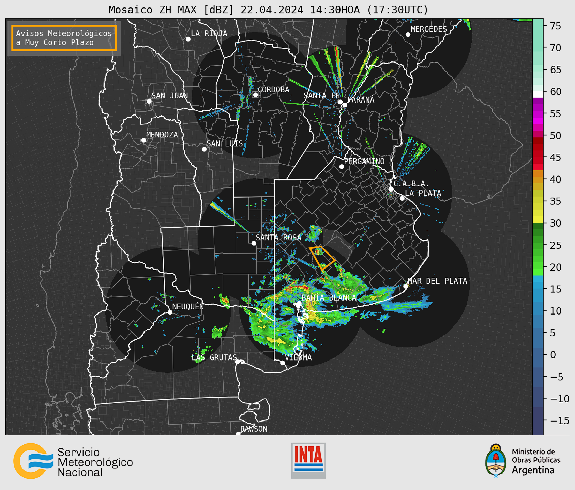Click the MERCEDES city marker dot
Image resolution: width=575 pixels, height=490 pixels.
point(408,35)
